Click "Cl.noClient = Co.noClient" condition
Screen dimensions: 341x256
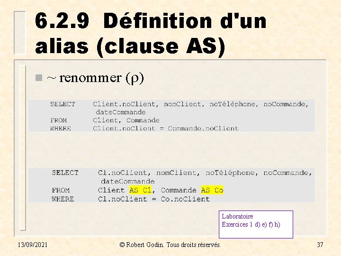[154, 199]
